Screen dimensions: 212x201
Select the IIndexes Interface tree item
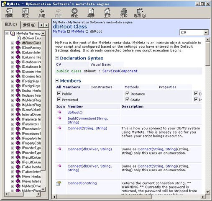click(x=31, y=95)
